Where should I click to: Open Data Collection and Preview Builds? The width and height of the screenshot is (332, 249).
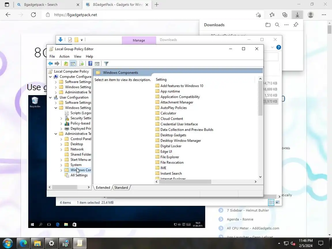(x=187, y=130)
